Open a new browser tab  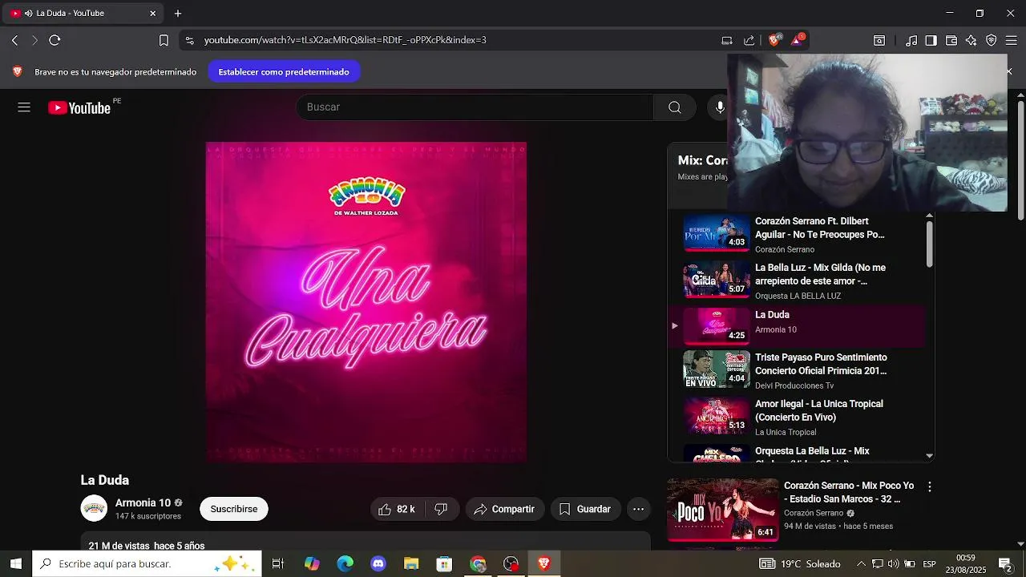click(x=178, y=14)
